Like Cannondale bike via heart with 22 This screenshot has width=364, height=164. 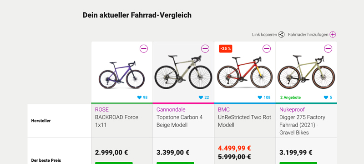click(201, 97)
